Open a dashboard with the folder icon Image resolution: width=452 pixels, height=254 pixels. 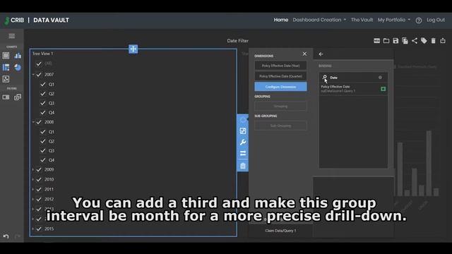pos(386,41)
